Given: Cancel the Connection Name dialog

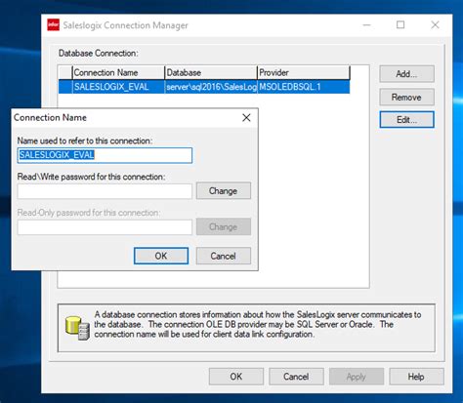Looking at the screenshot, I should click(x=223, y=256).
